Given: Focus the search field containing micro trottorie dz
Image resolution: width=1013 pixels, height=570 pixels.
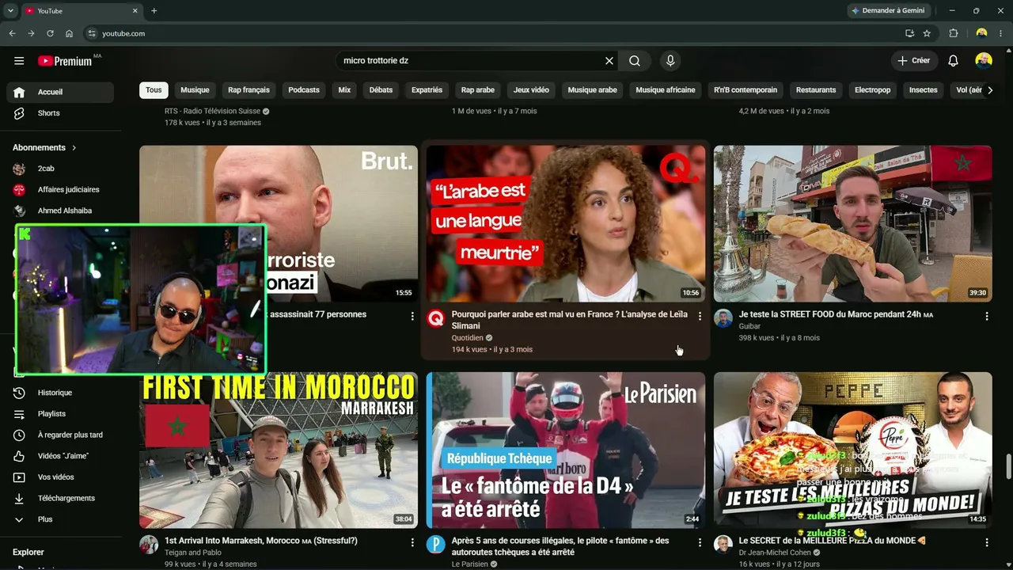Looking at the screenshot, I should pyautogui.click(x=470, y=61).
